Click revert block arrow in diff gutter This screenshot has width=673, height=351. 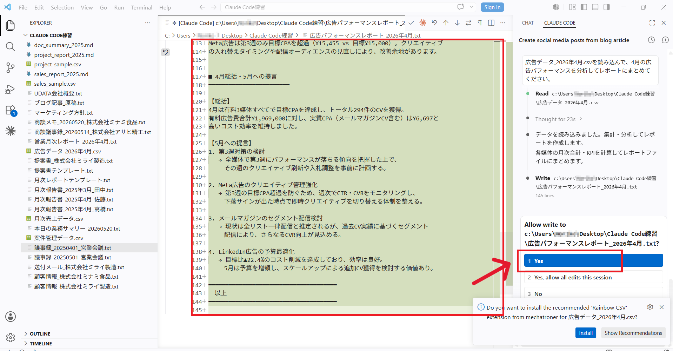pos(165,52)
